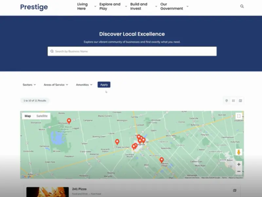Zoom in on the map
The image size is (262, 197).
click(239, 164)
